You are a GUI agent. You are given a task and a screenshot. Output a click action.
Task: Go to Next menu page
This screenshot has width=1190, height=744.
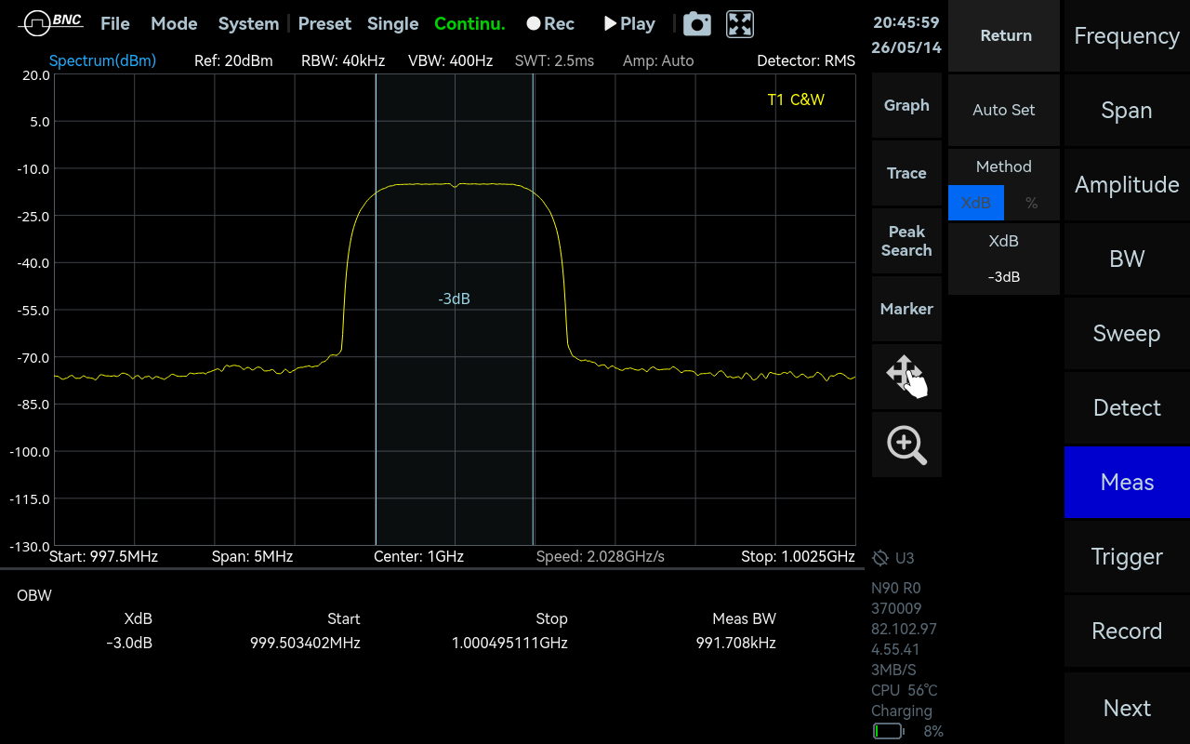click(1127, 708)
